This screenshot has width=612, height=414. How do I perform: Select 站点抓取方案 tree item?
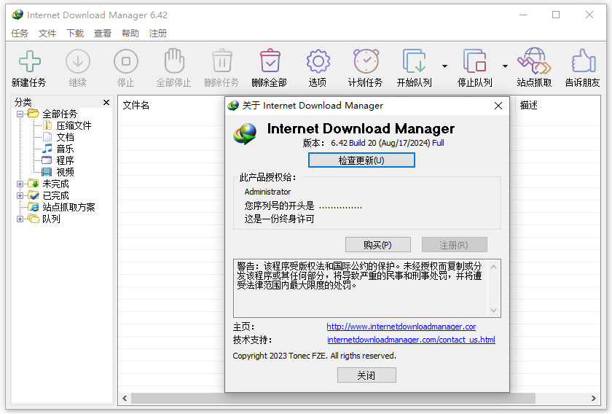tap(68, 207)
